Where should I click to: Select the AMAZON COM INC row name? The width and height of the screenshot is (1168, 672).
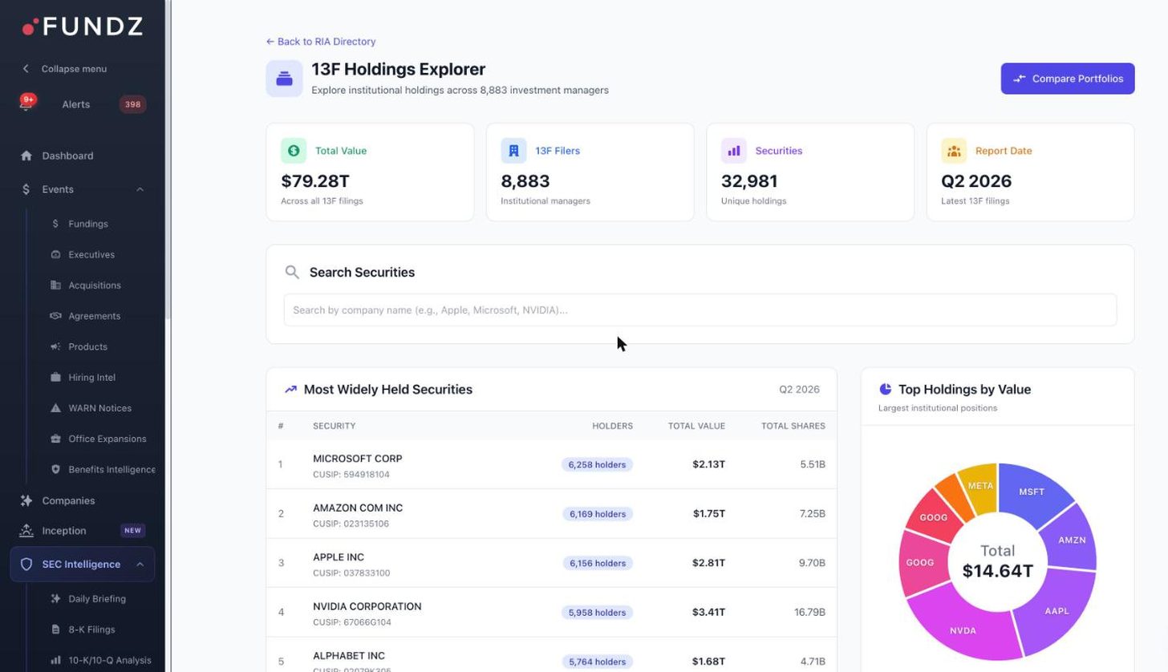click(358, 508)
